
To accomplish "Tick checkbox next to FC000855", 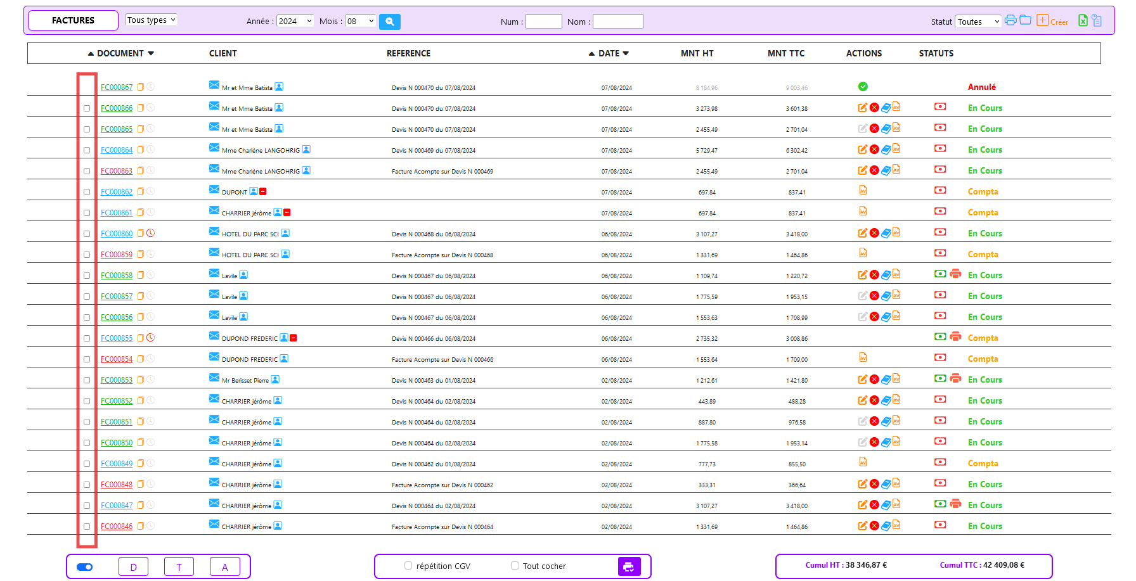I will (87, 338).
